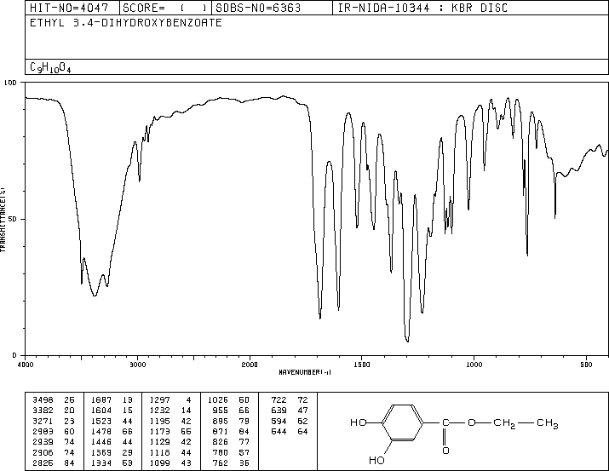This screenshot has height=471, width=609.
Task: Click the 1000 wavenumber axis label
Action: pos(474,365)
